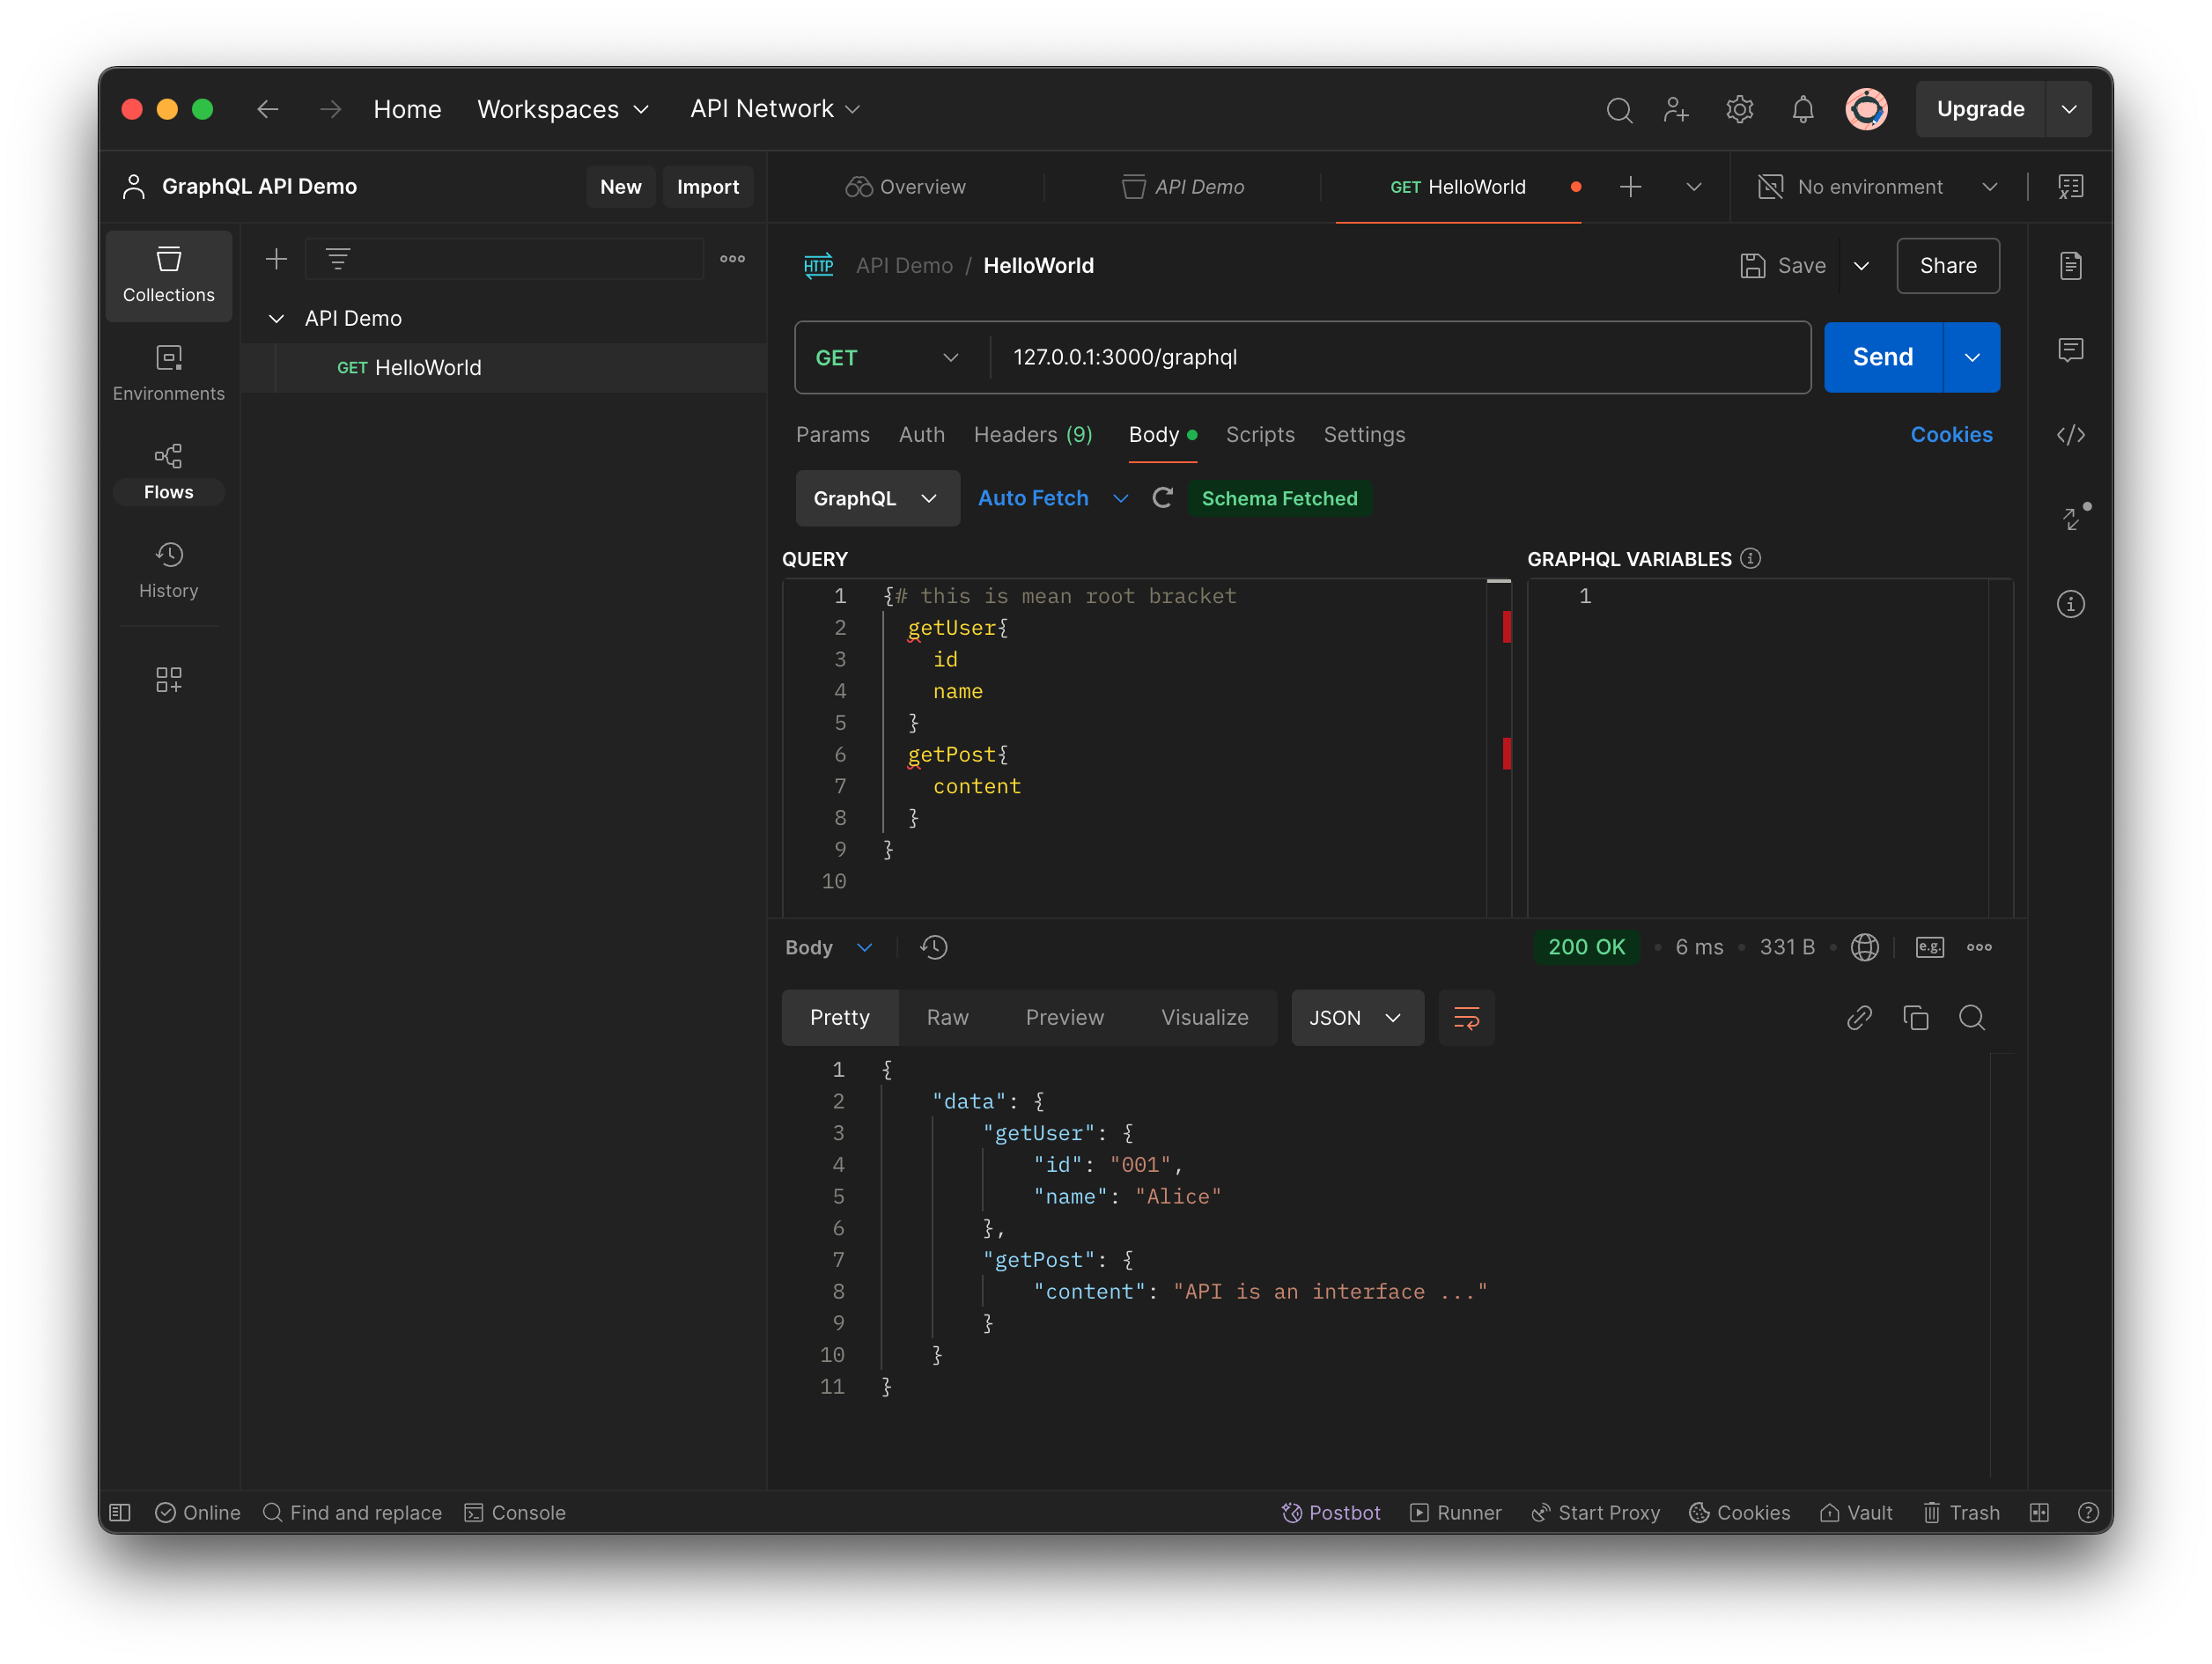The image size is (2212, 1664).
Task: Open the No environment selector
Action: point(1871,186)
